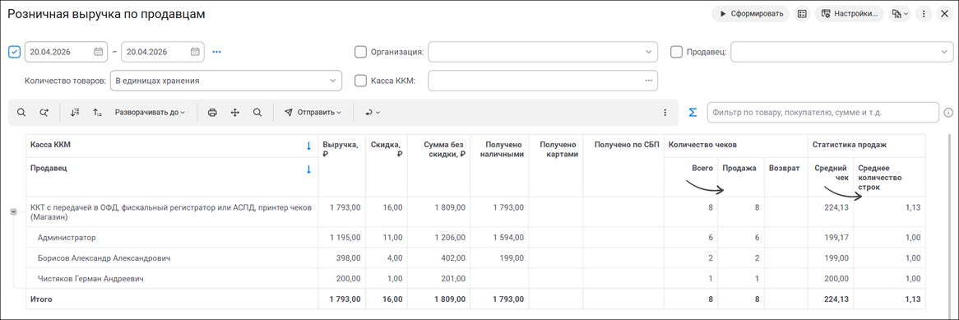The image size is (959, 320).
Task: Open calendar of the start date field
Action: 98,52
